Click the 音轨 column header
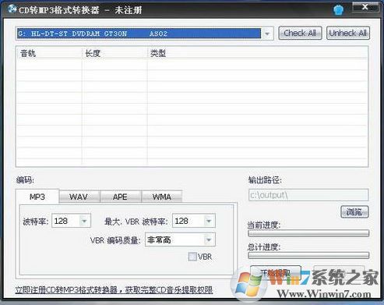The image size is (384, 305). click(49, 53)
